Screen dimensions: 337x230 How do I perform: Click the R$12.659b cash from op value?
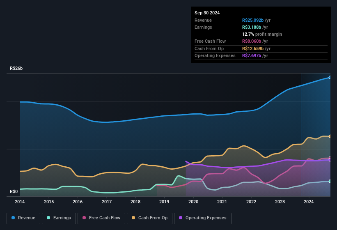[x=253, y=48]
